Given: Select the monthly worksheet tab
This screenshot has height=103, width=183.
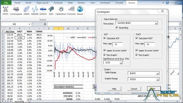Looking at the screenshot, I should pos(19,102).
